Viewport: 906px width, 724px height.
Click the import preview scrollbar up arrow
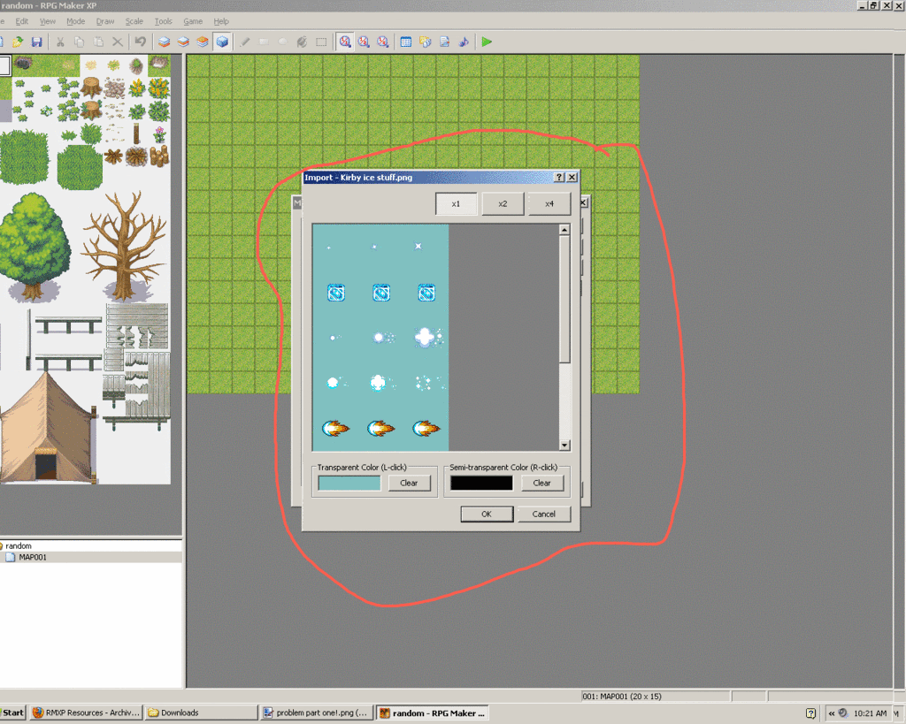click(564, 230)
